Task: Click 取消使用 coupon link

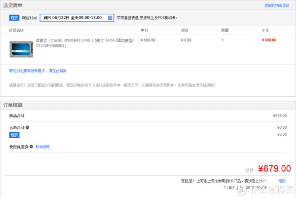Action: (42, 147)
